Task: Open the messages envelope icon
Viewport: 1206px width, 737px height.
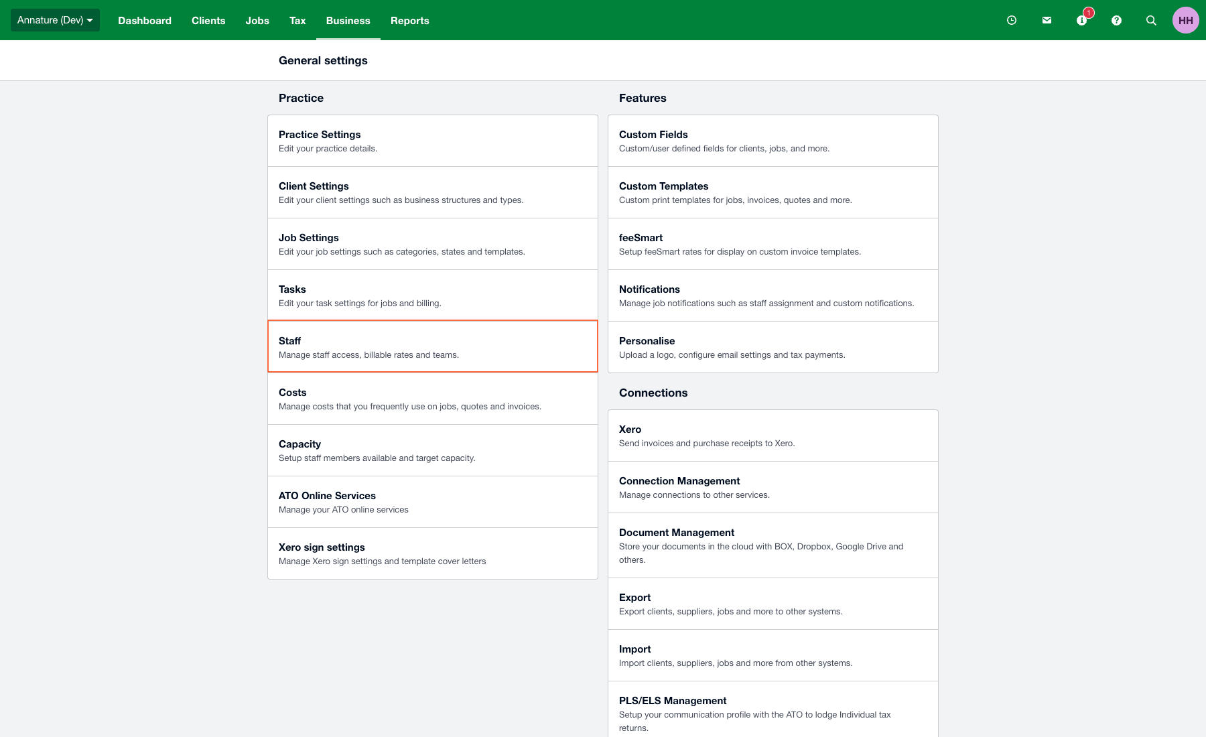Action: point(1047,20)
